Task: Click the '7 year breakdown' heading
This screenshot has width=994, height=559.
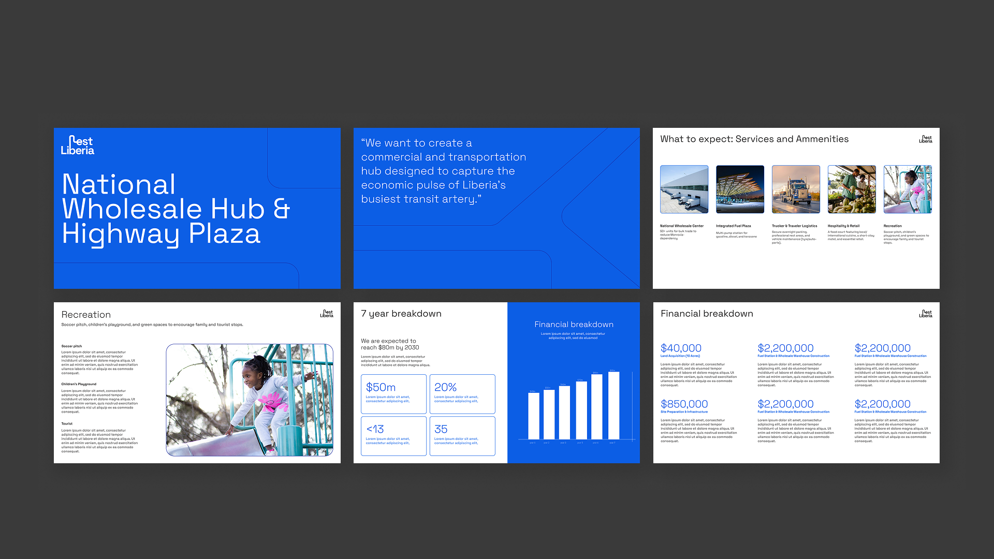Action: (401, 314)
